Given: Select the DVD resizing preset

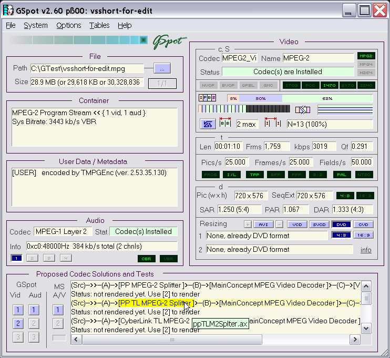Looking at the screenshot, I should pyautogui.click(x=341, y=224).
